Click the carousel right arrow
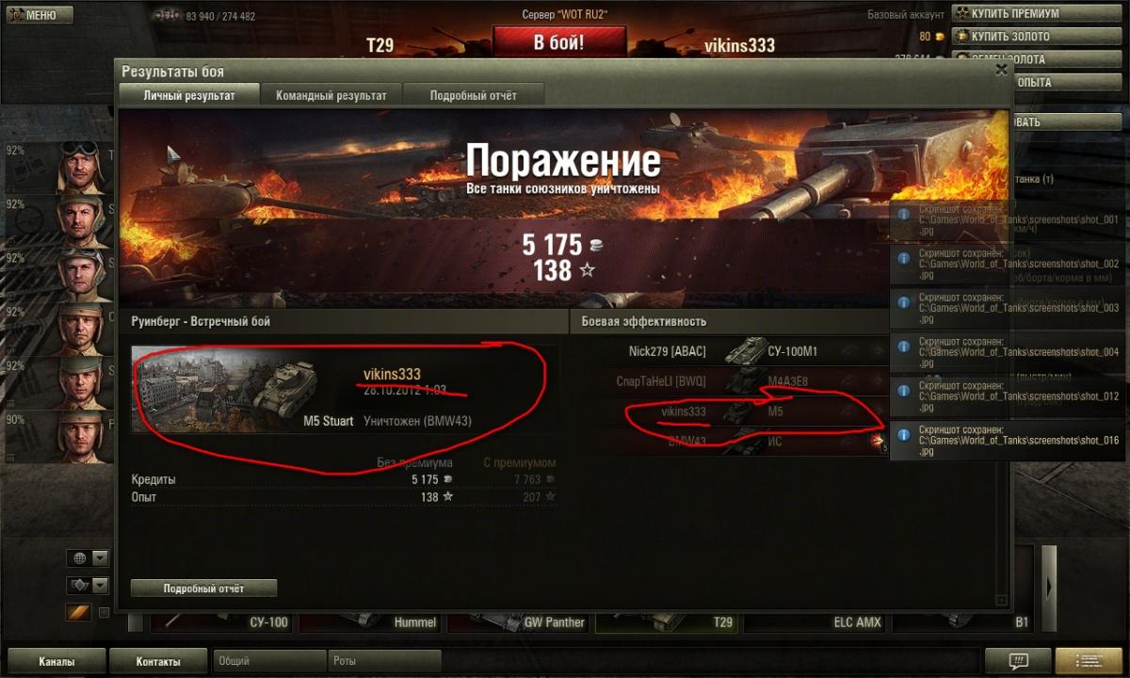This screenshot has height=678, width=1130. coord(1049,586)
